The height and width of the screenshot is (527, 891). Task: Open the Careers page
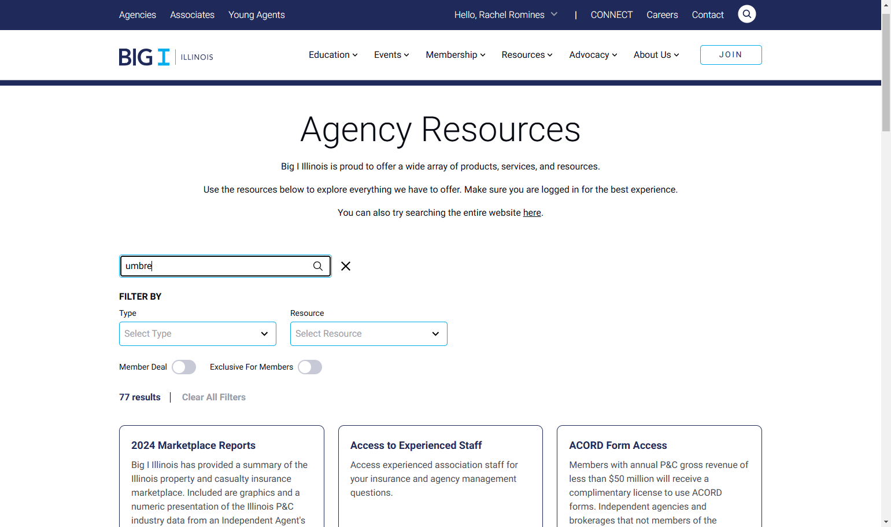coord(662,14)
